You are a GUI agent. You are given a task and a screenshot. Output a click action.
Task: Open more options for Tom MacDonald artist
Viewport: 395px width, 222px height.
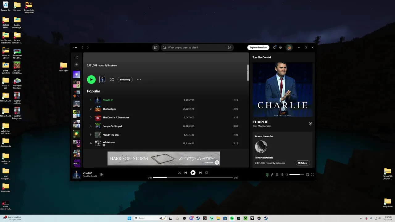[x=139, y=80]
